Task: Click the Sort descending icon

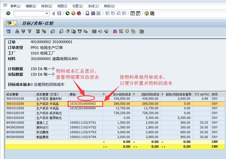Action: pos(23,31)
